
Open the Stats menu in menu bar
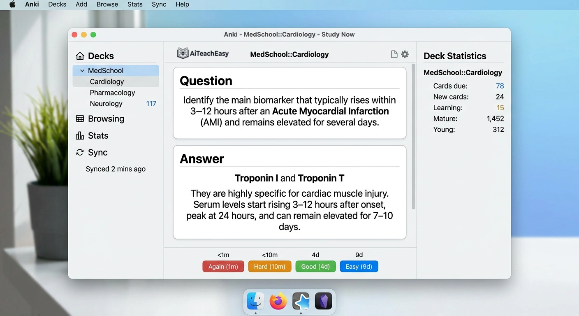coord(135,5)
